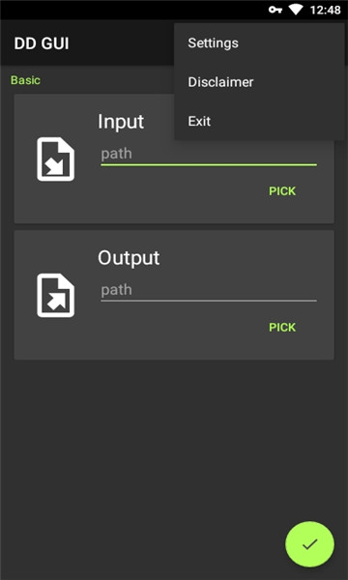Tap the Input file icon with down arrow
Image resolution: width=348 pixels, height=580 pixels.
[x=55, y=159]
